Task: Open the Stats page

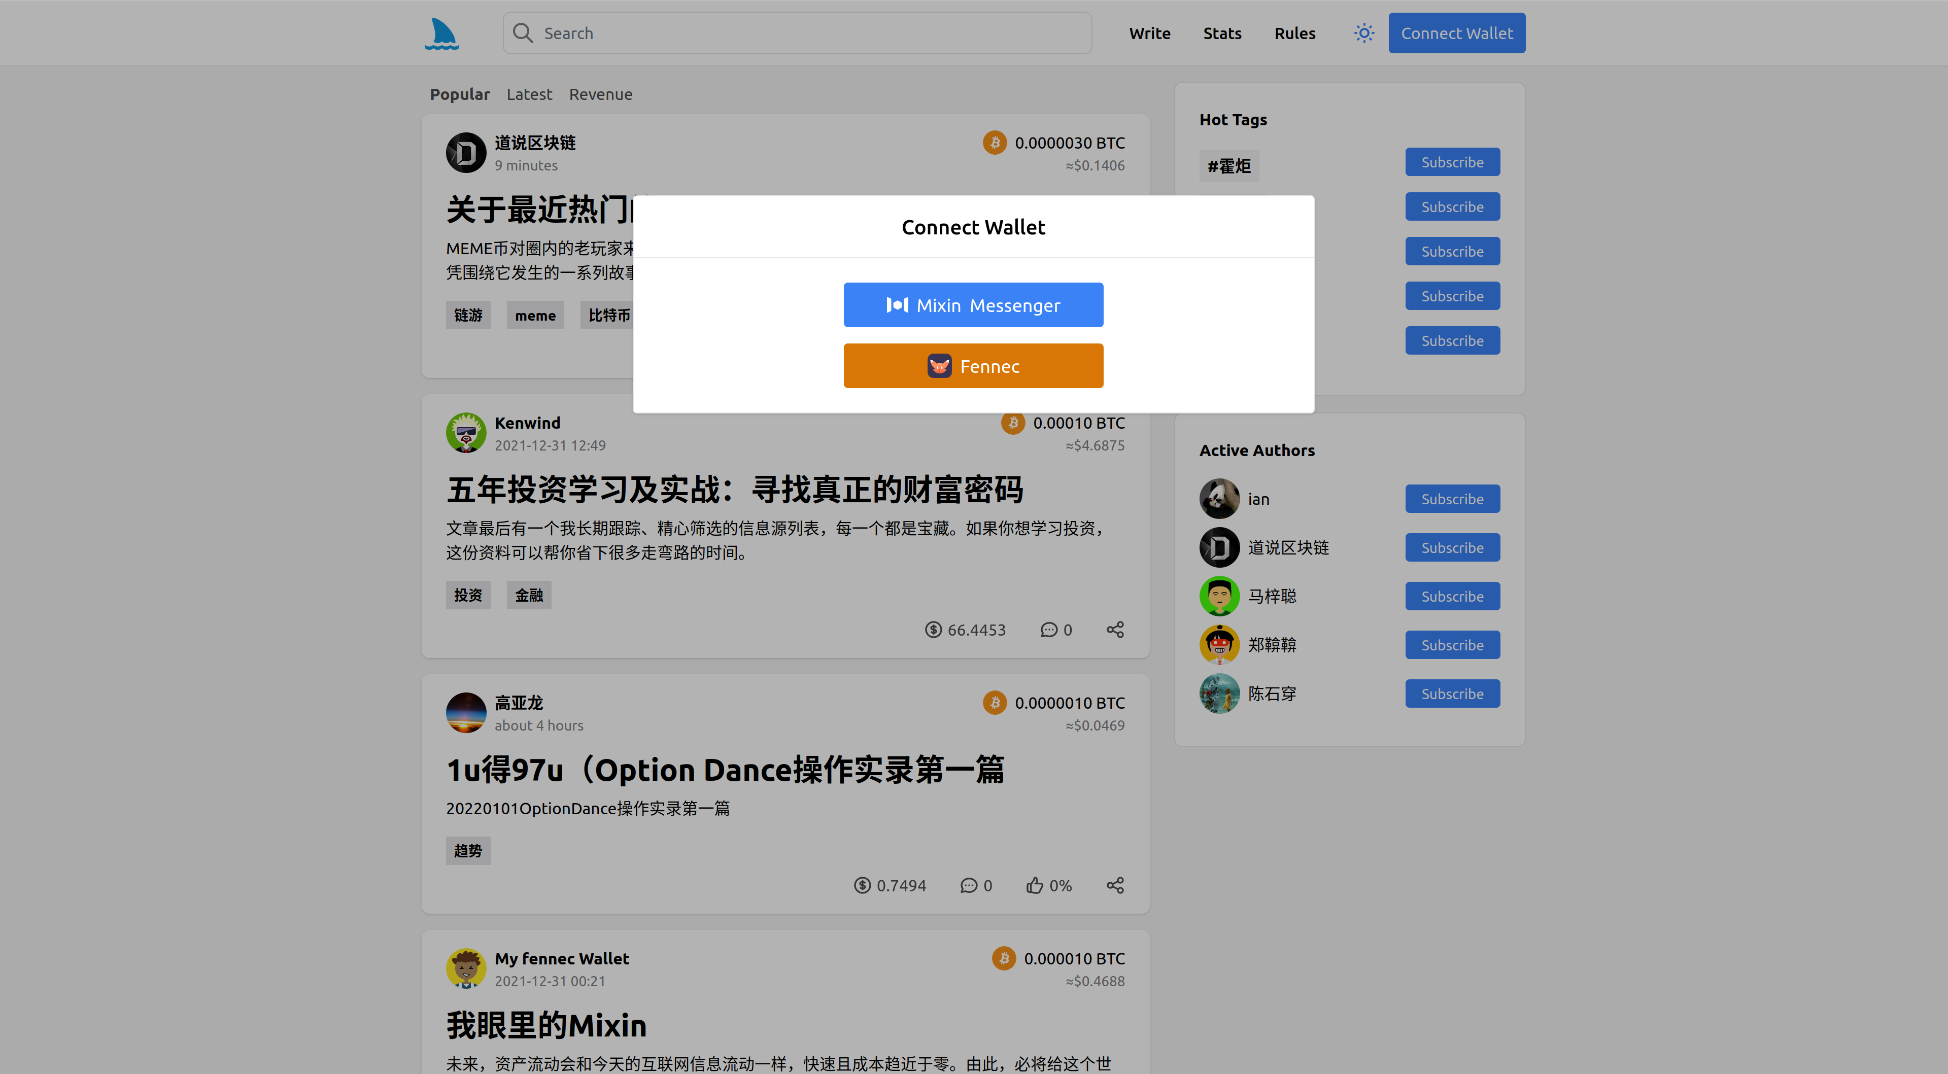Action: tap(1222, 33)
